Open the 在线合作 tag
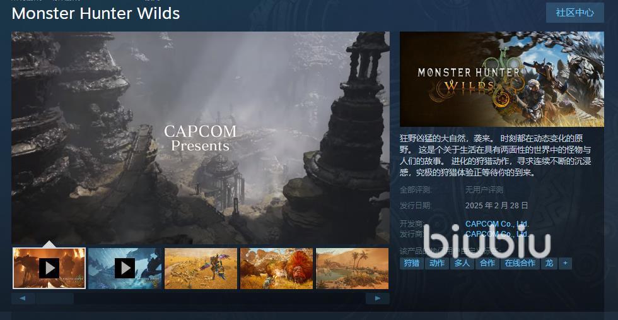The image size is (618, 320). click(x=520, y=264)
